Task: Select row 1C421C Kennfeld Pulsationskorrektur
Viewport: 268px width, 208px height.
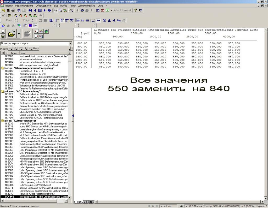Action: click(34, 194)
